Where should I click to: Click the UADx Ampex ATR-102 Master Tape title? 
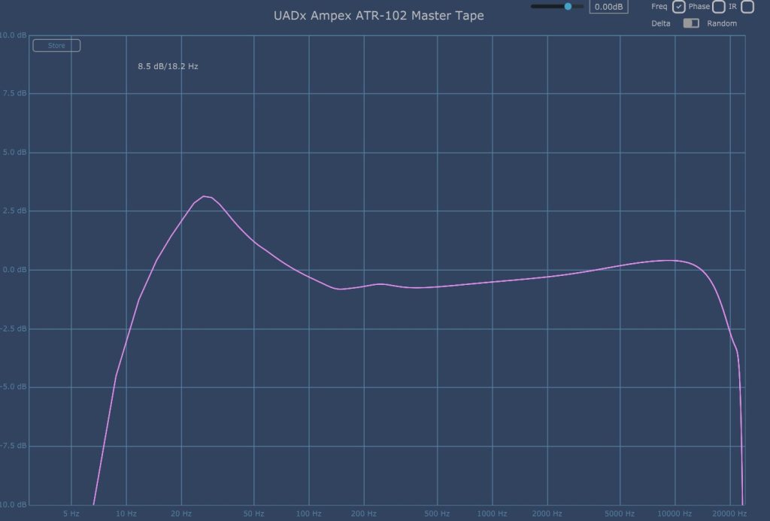(379, 16)
